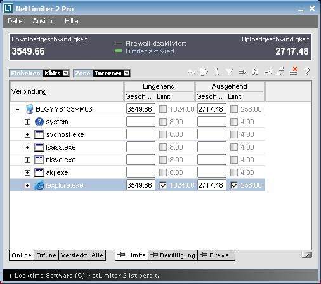The image size is (321, 284).
Task: Open the question mark help icon
Action: click(306, 72)
